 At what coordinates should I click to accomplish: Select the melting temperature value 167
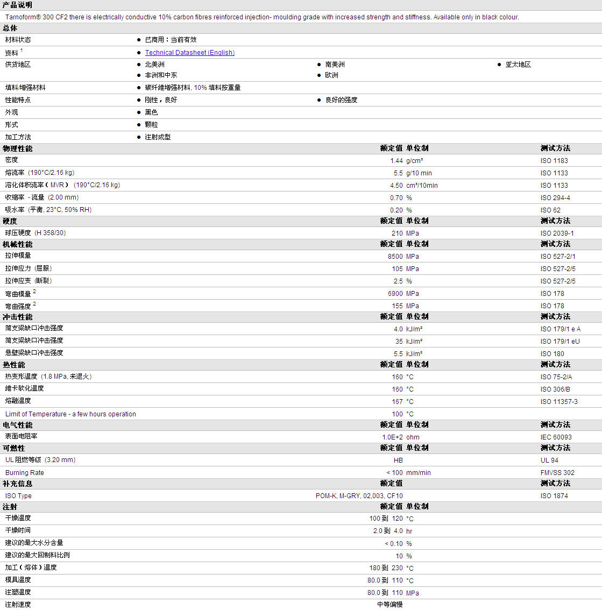398,402
